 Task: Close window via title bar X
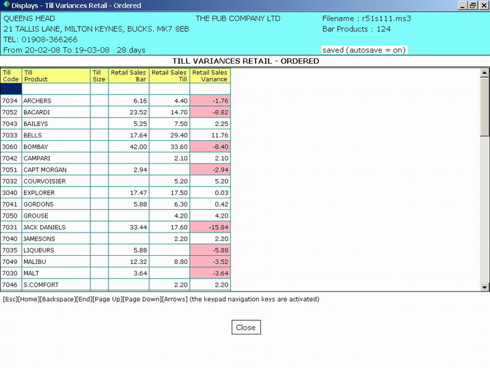tap(483, 5)
